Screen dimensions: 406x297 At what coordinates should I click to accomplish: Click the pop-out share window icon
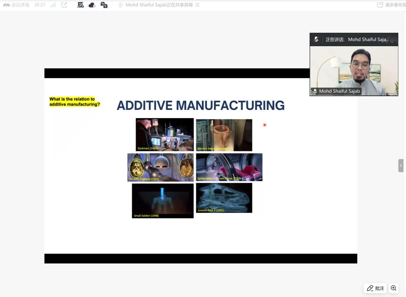tap(64, 5)
